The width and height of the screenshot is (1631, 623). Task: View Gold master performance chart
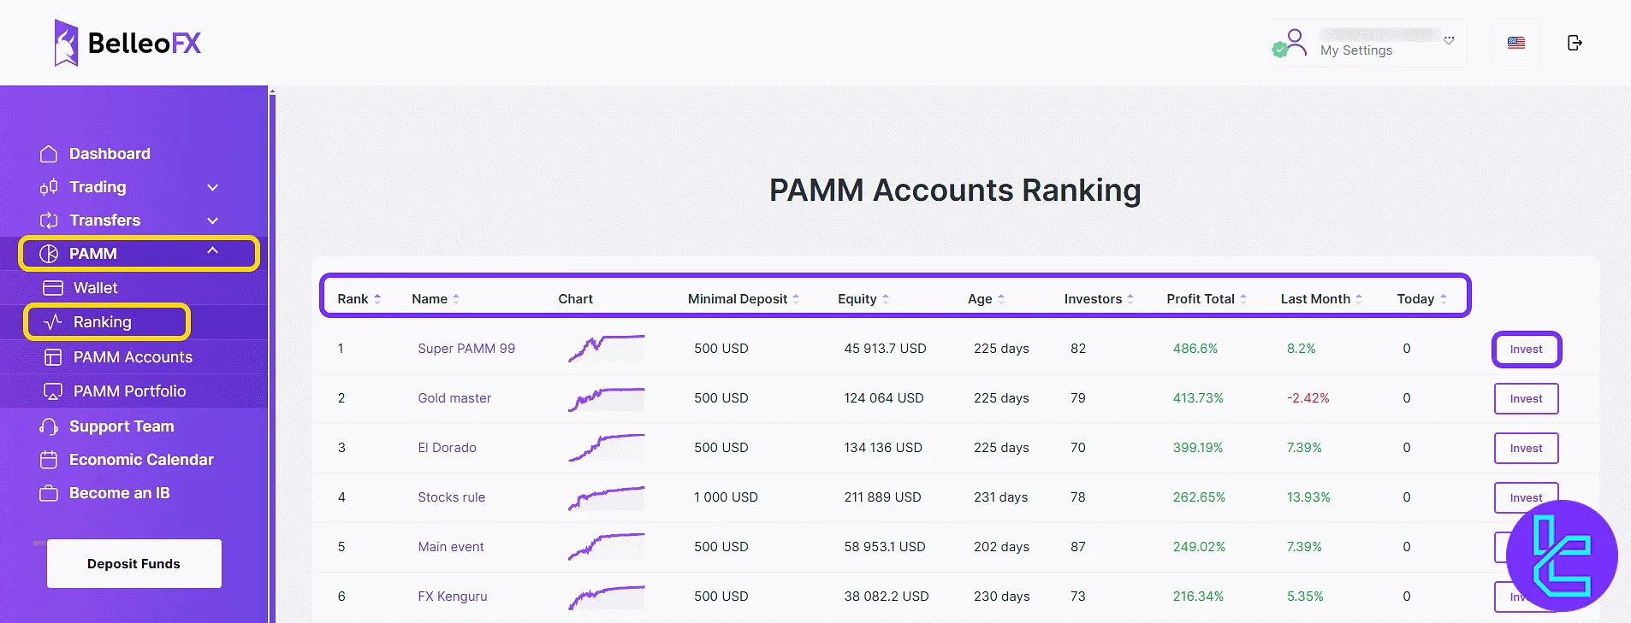(x=606, y=398)
